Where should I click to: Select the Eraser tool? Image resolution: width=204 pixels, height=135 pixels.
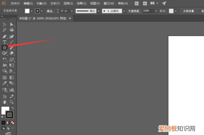tap(12, 53)
